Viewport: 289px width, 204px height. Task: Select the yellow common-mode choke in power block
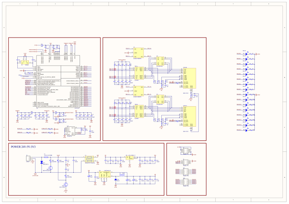[90, 159]
